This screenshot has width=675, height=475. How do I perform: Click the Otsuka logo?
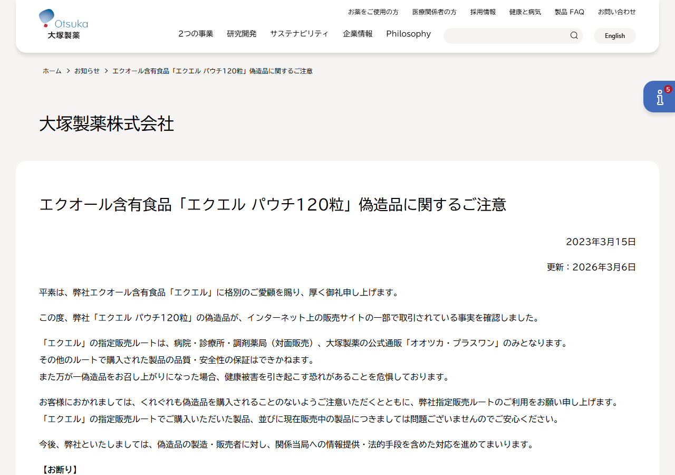(x=63, y=24)
